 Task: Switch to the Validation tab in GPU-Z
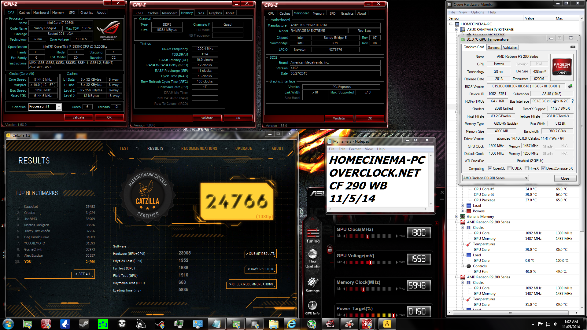[x=510, y=48]
